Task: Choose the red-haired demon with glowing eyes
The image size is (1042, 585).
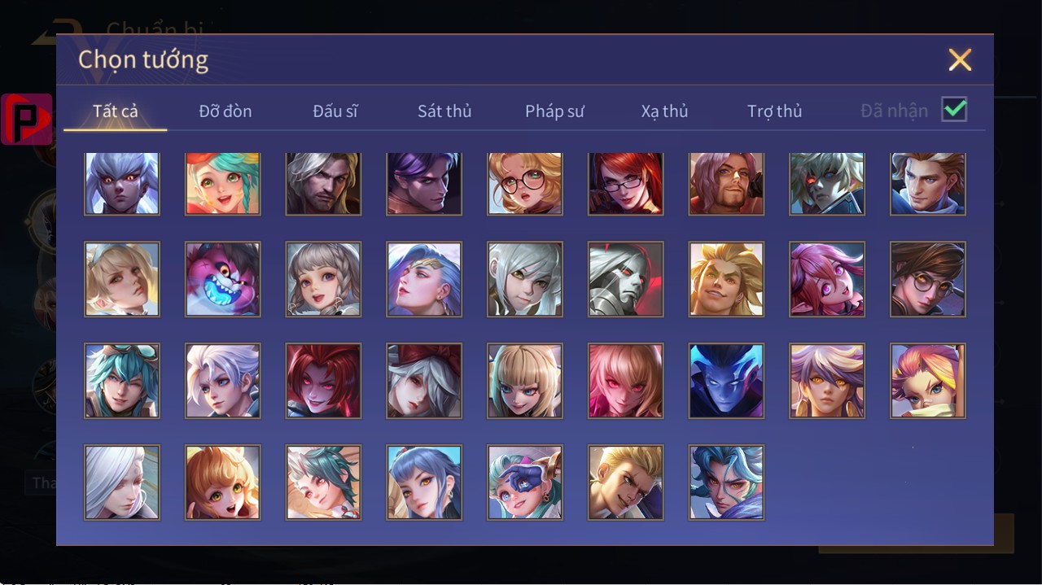Action: (x=324, y=381)
